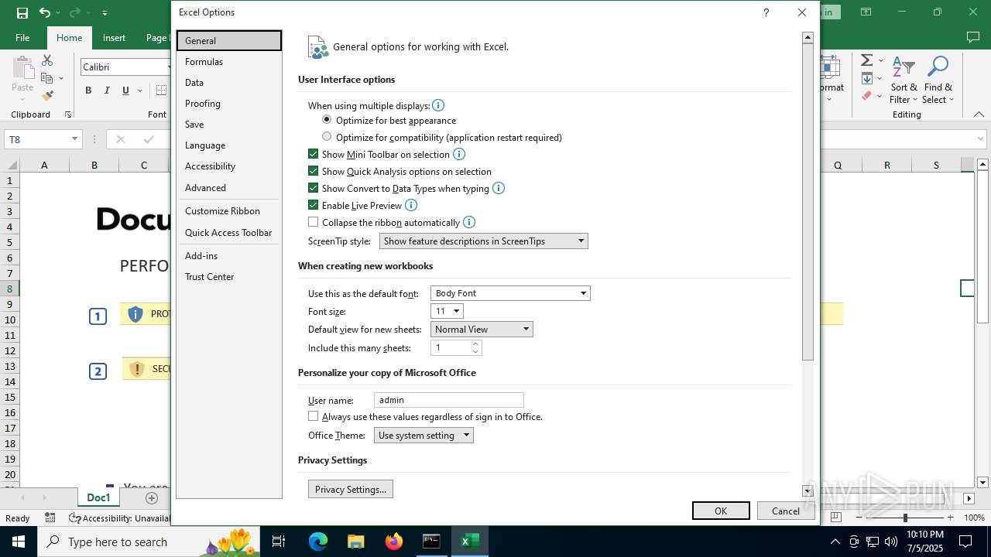Open Firefox from taskbar
This screenshot has width=991, height=557.
click(394, 542)
